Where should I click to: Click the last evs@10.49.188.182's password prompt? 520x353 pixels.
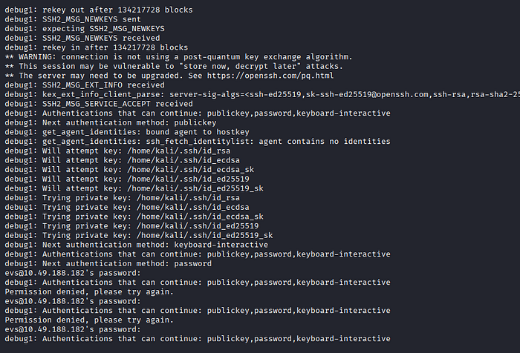(x=73, y=329)
